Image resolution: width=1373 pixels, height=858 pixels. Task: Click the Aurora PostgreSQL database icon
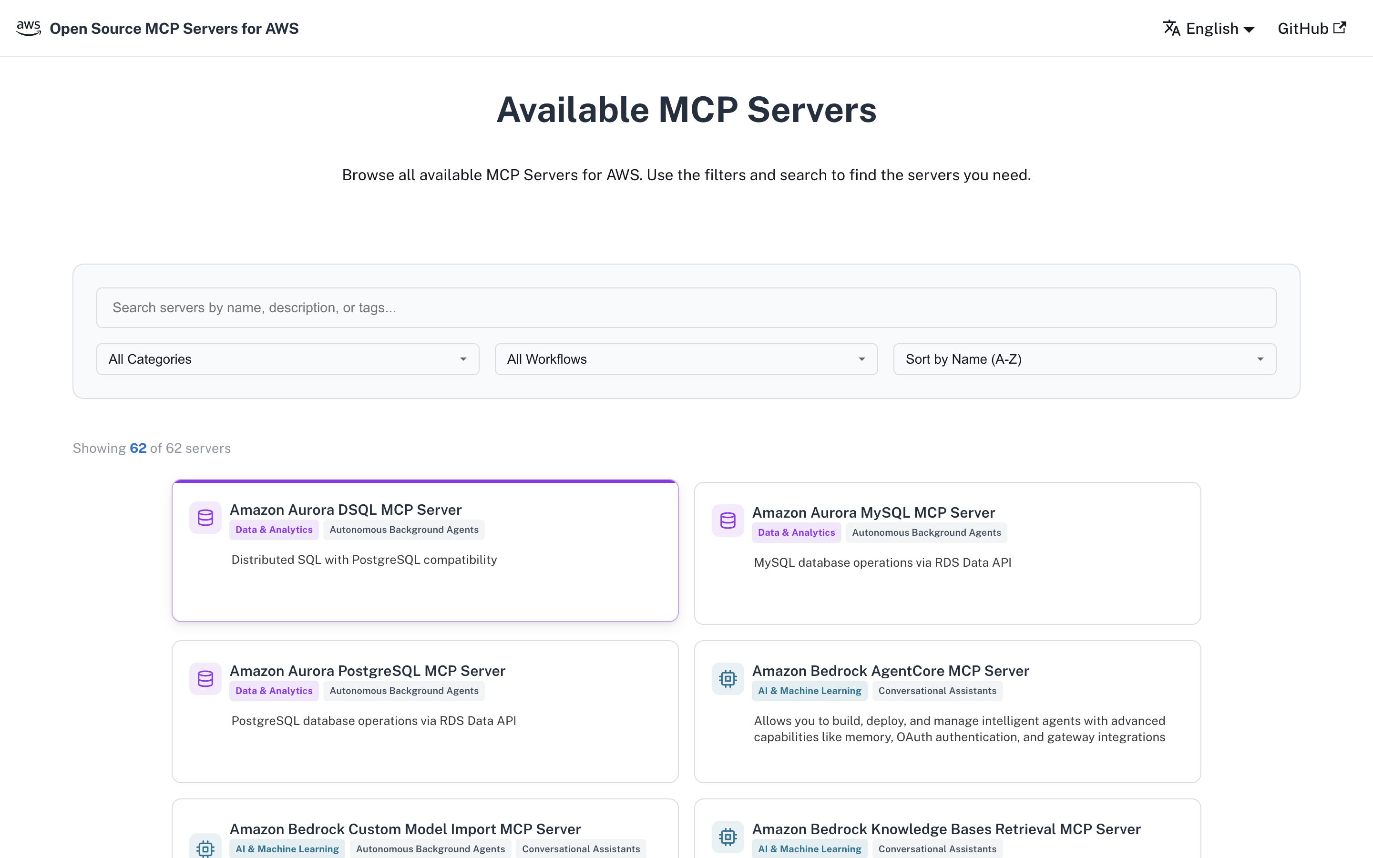coord(205,679)
